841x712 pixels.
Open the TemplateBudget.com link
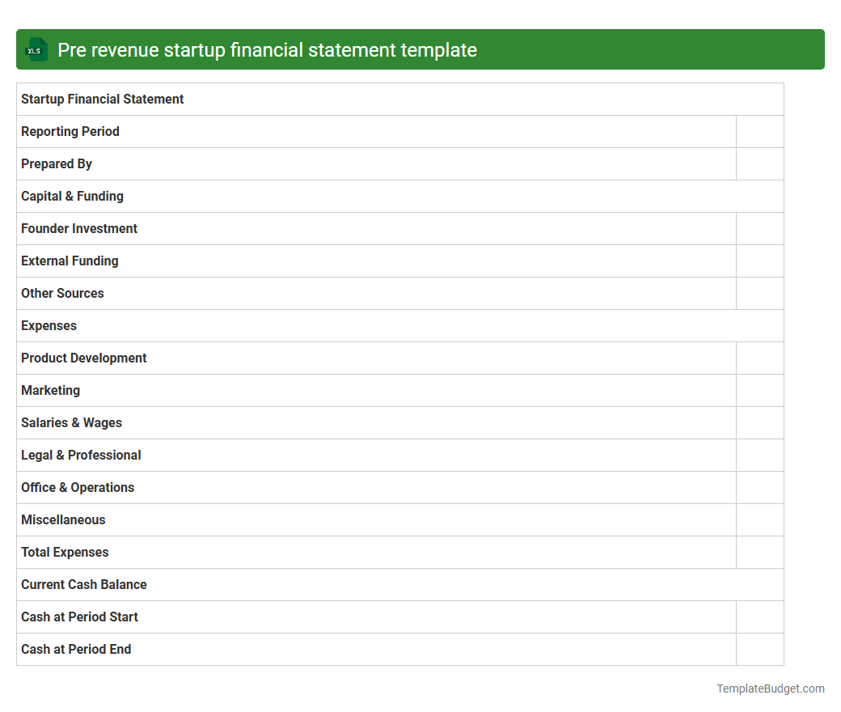[770, 689]
